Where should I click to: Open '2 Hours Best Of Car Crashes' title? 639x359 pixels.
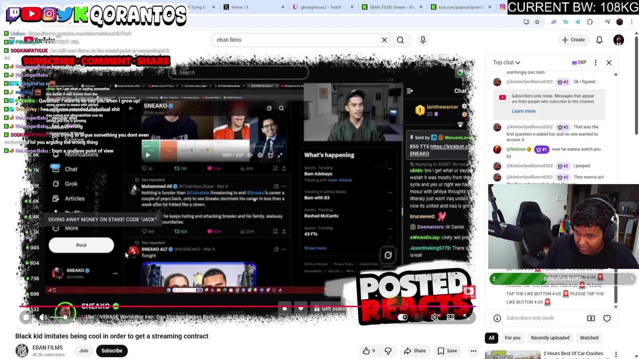(x=573, y=354)
